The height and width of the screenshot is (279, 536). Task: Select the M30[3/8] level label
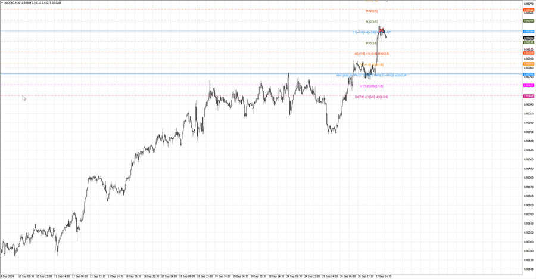(x=372, y=43)
